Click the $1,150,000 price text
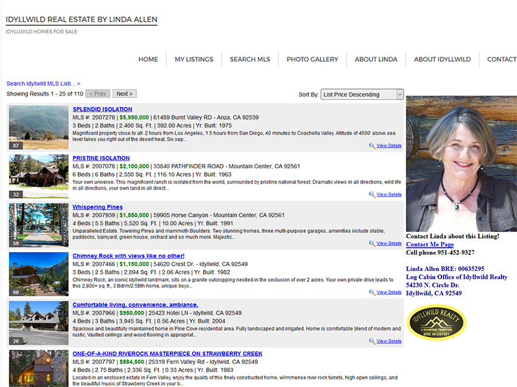517x387 pixels. tap(134, 264)
